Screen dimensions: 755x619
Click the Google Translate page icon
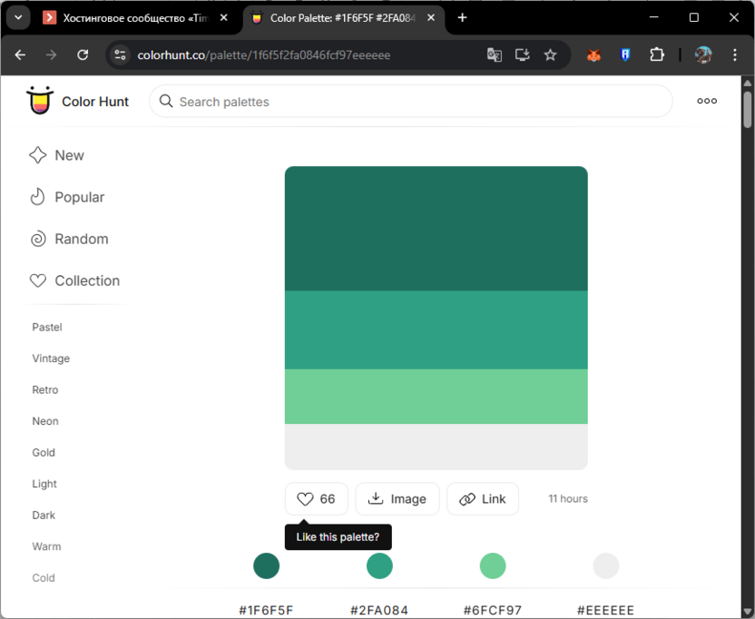coord(494,55)
